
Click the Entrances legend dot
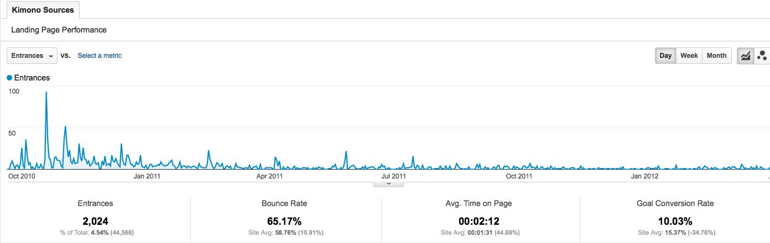click(9, 78)
